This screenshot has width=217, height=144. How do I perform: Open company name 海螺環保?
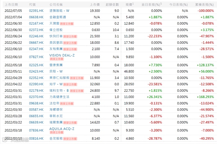pos(56,110)
